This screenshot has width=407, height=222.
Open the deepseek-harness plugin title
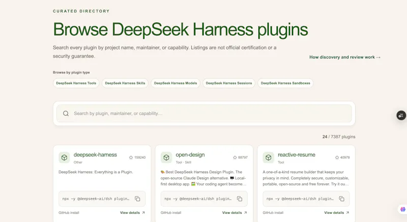(95, 155)
